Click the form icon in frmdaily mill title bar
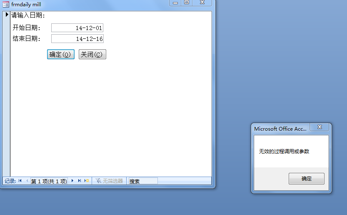347x215 pixels. click(x=6, y=4)
